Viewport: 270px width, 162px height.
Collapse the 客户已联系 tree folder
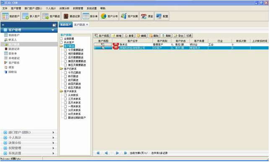(62, 69)
